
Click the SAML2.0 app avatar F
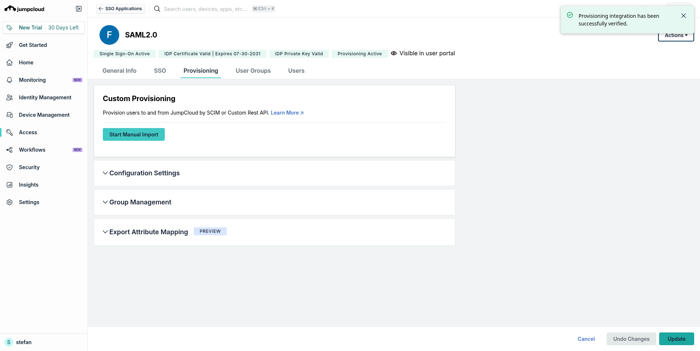[x=109, y=35]
